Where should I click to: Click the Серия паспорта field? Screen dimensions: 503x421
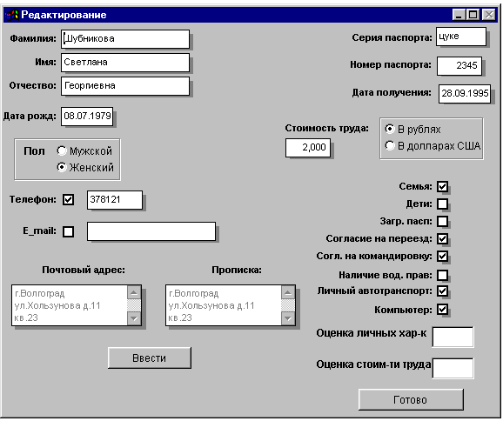[461, 37]
